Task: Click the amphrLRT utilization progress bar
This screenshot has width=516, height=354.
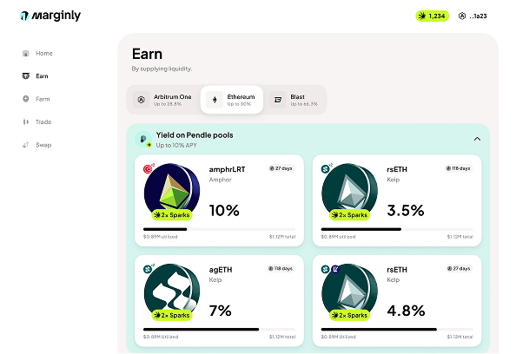Action: [x=219, y=229]
